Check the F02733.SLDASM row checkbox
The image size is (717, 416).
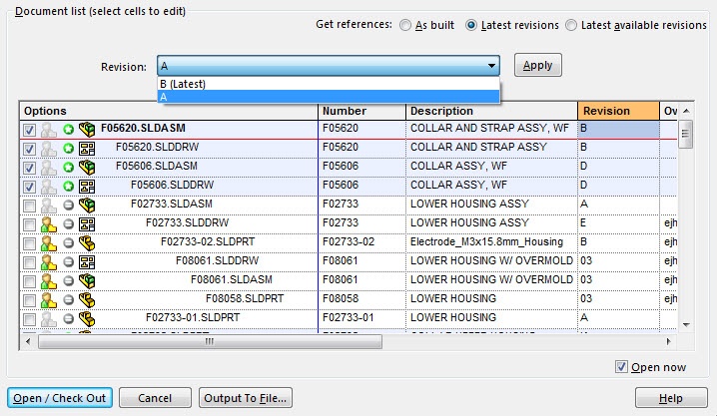pos(29,205)
